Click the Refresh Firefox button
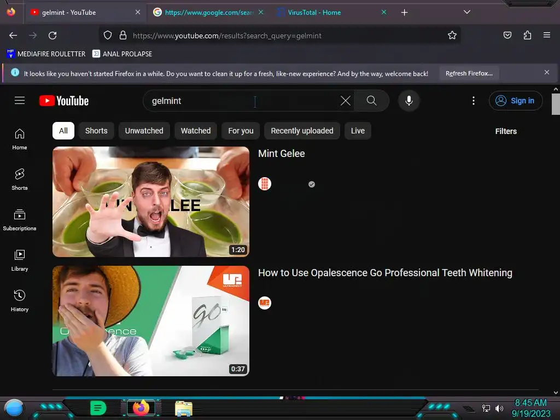 (x=469, y=73)
